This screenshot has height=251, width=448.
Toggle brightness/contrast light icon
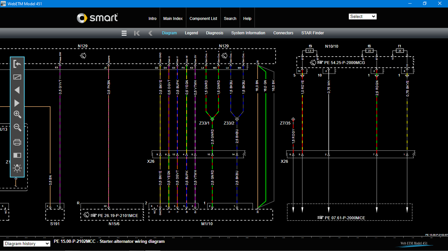pos(17,168)
